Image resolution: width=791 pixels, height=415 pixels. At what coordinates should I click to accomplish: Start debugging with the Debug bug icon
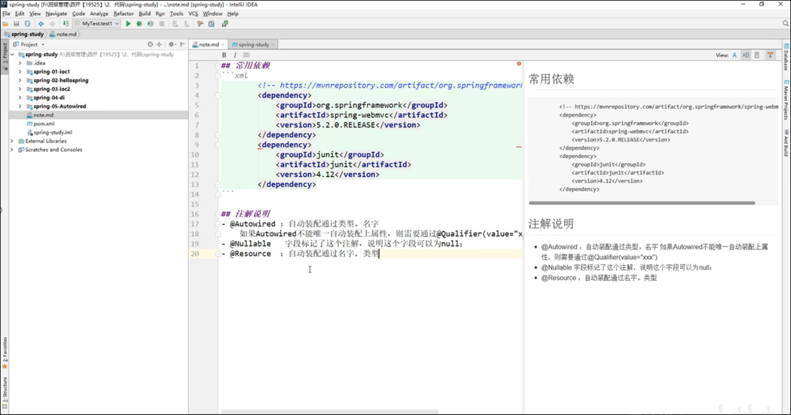point(139,24)
